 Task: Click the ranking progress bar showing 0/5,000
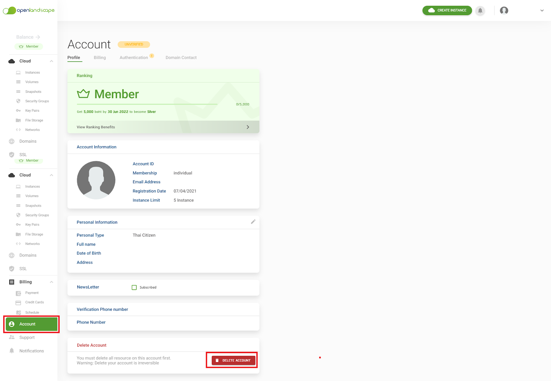(x=147, y=104)
